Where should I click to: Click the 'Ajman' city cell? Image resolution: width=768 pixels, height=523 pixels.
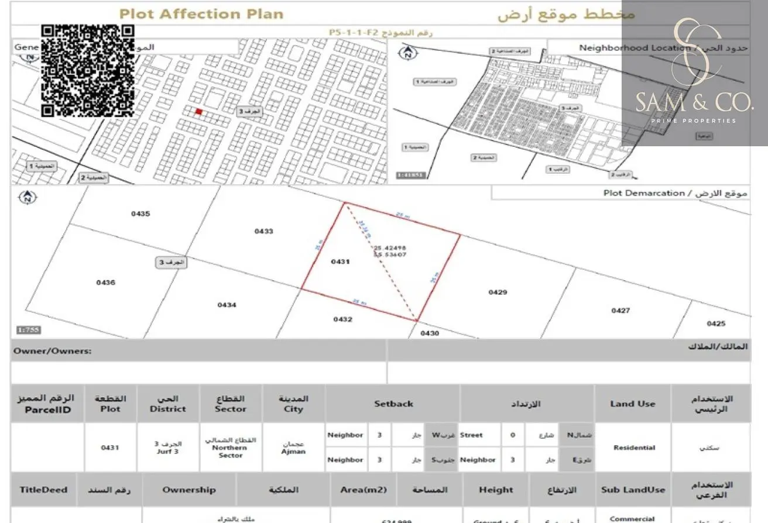[x=293, y=448]
